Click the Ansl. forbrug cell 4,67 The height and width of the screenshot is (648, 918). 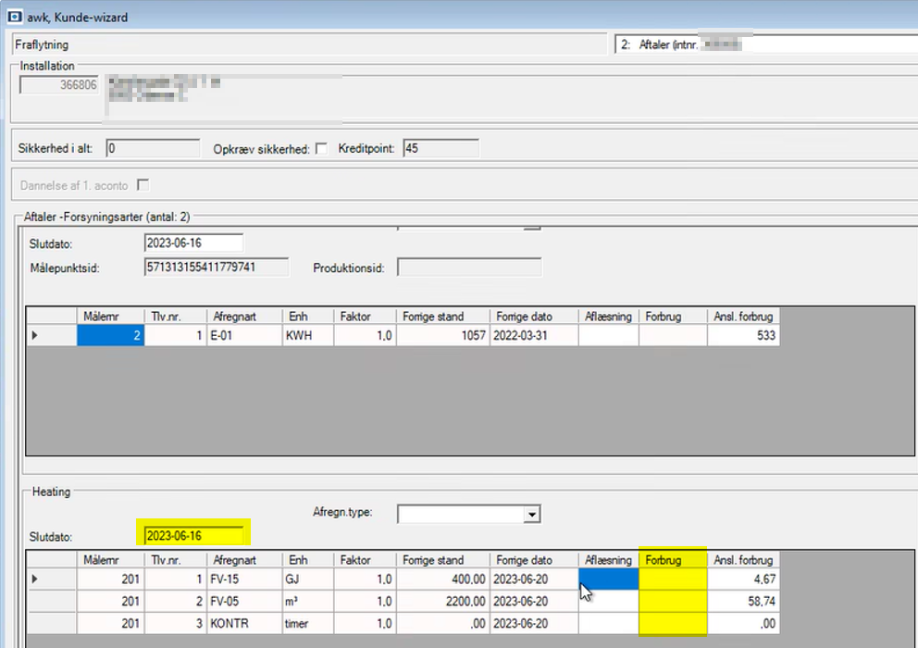pos(743,579)
